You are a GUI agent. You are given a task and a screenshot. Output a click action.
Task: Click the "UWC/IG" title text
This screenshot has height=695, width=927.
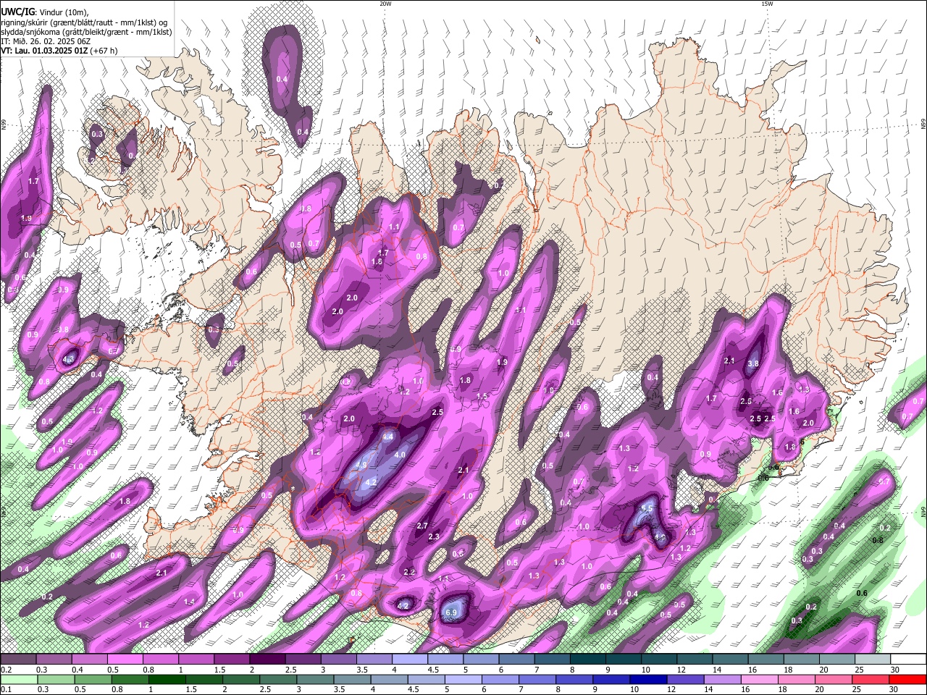17,12
